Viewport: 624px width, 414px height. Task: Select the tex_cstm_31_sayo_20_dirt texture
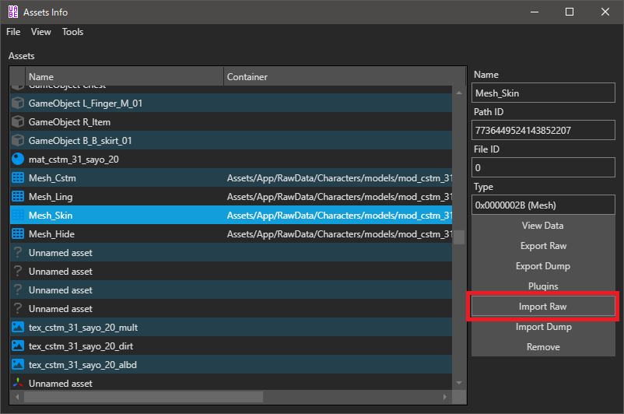[x=231, y=346]
